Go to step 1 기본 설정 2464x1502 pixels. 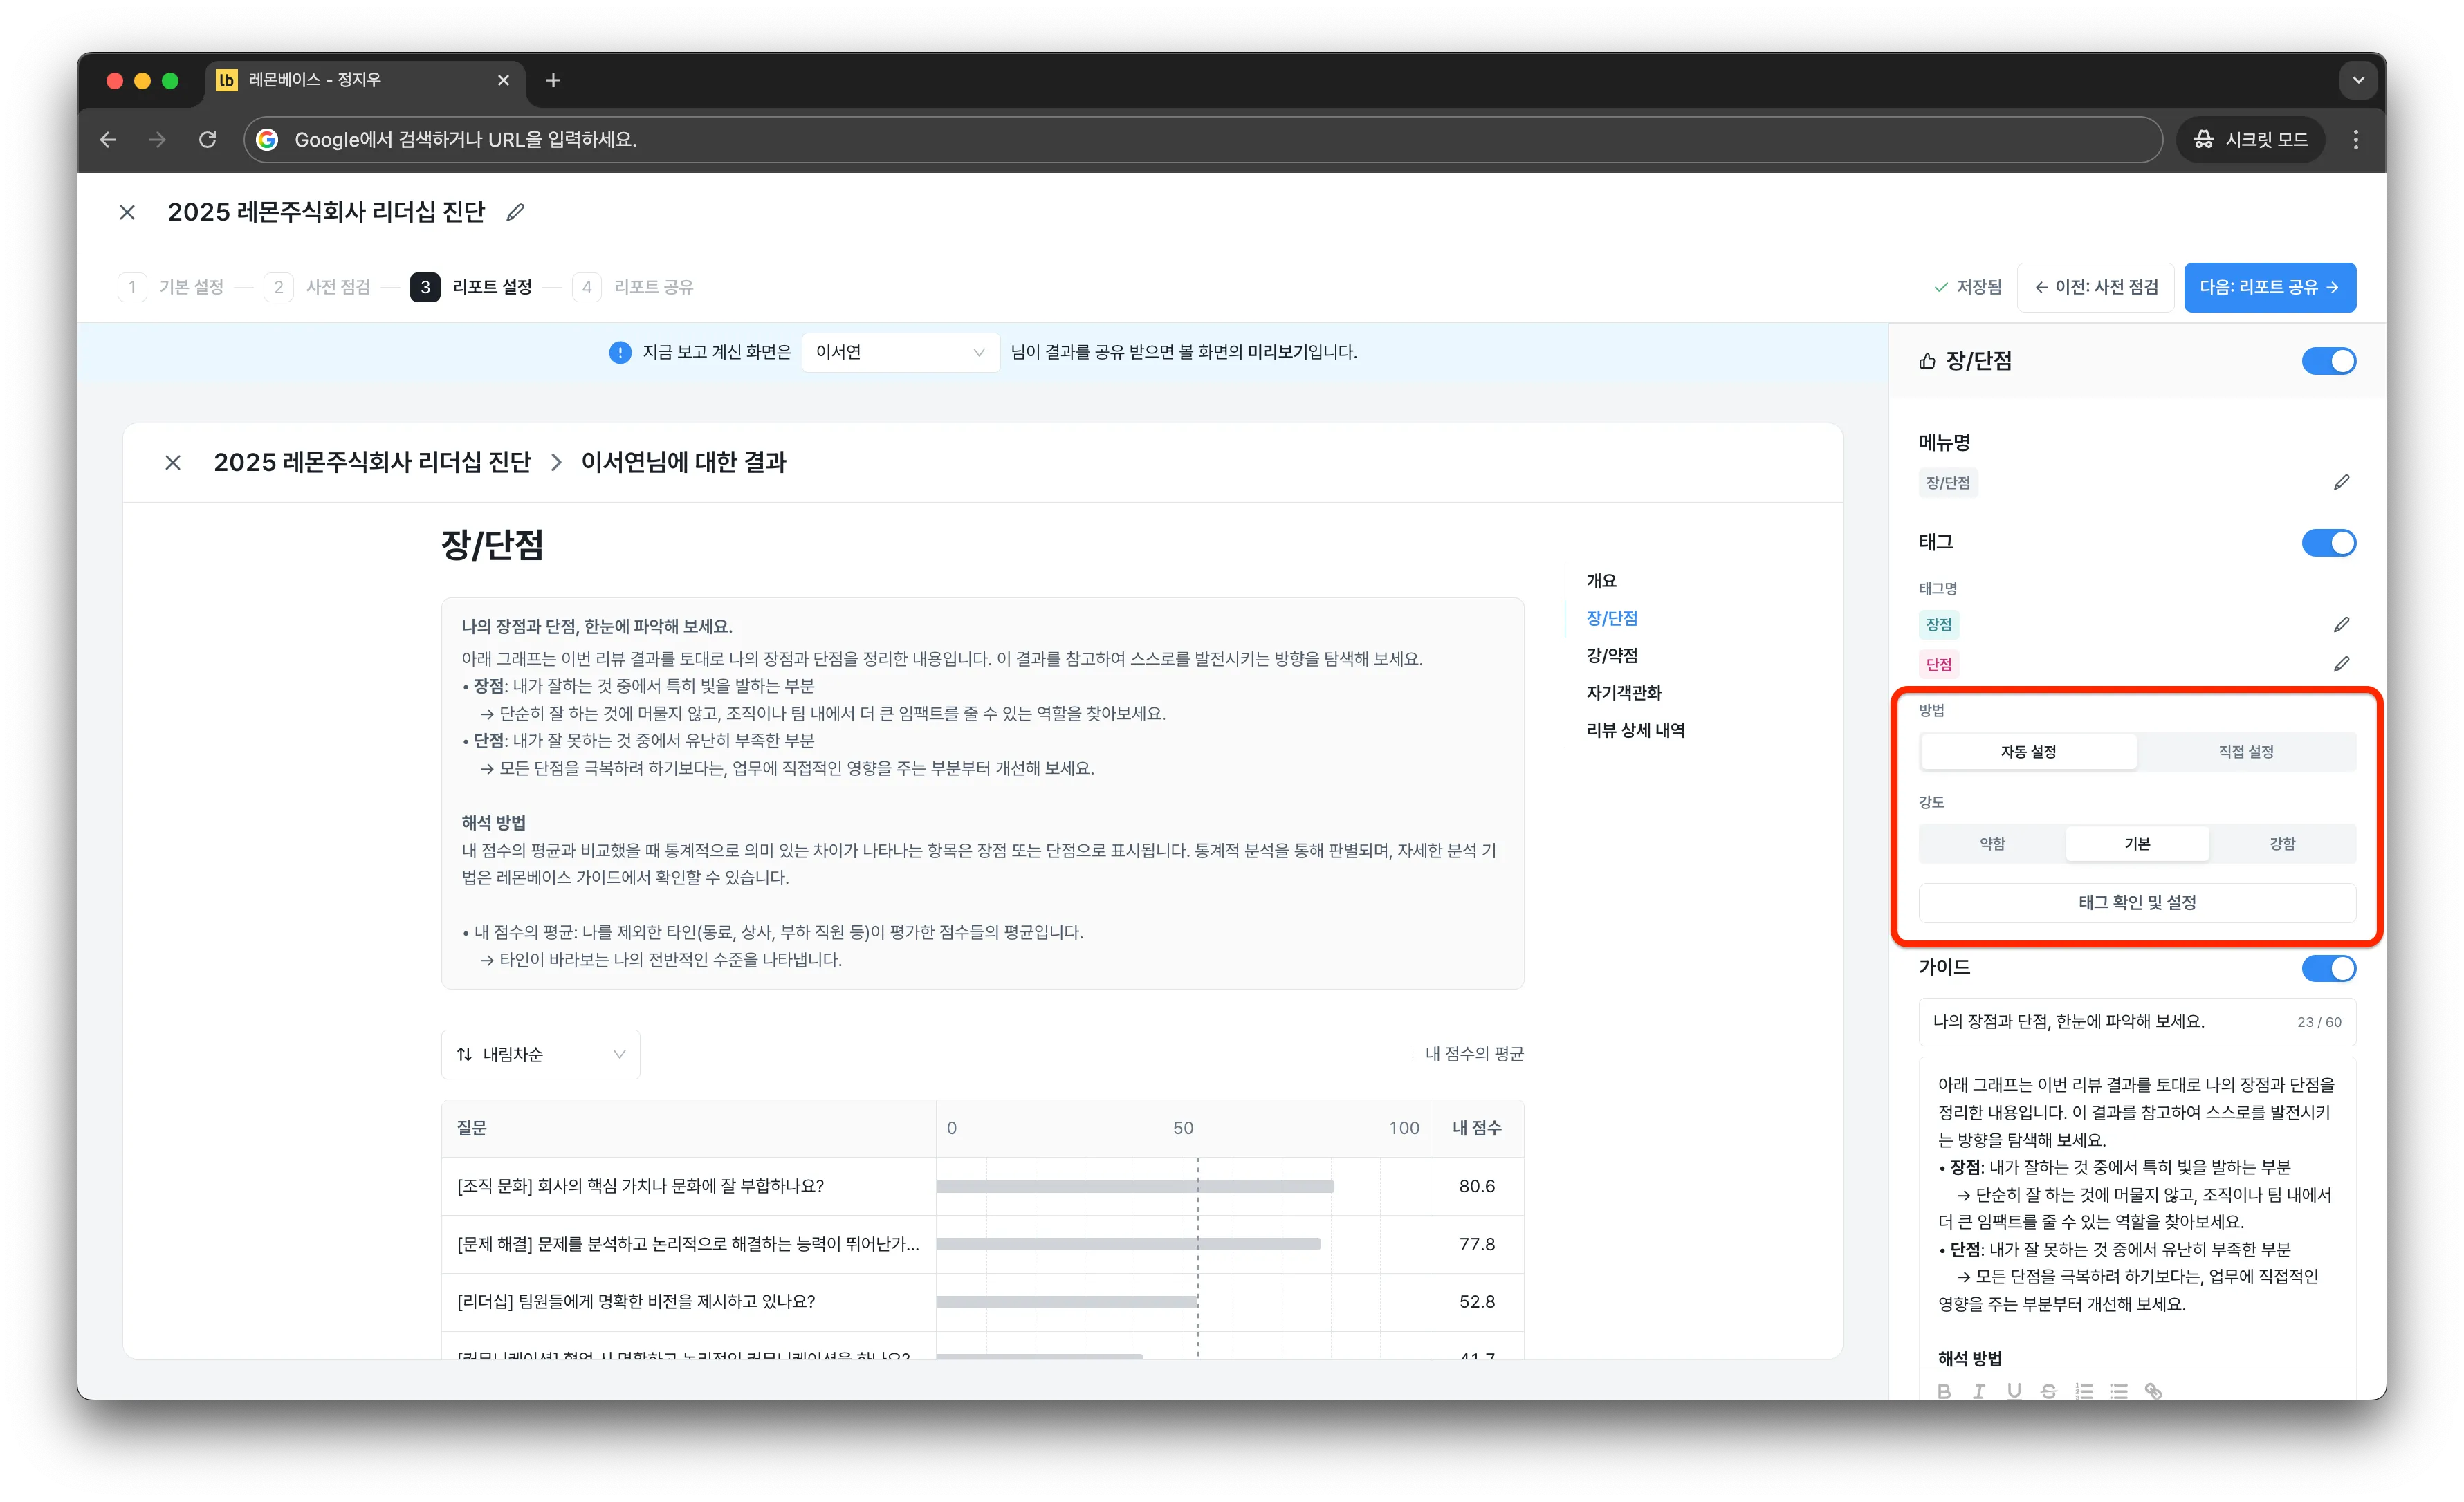tap(172, 287)
